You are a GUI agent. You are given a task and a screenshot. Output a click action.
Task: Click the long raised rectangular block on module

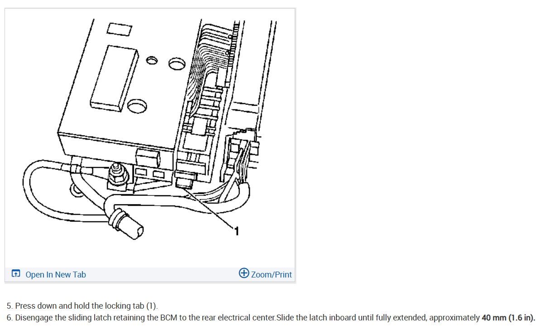click(x=114, y=79)
